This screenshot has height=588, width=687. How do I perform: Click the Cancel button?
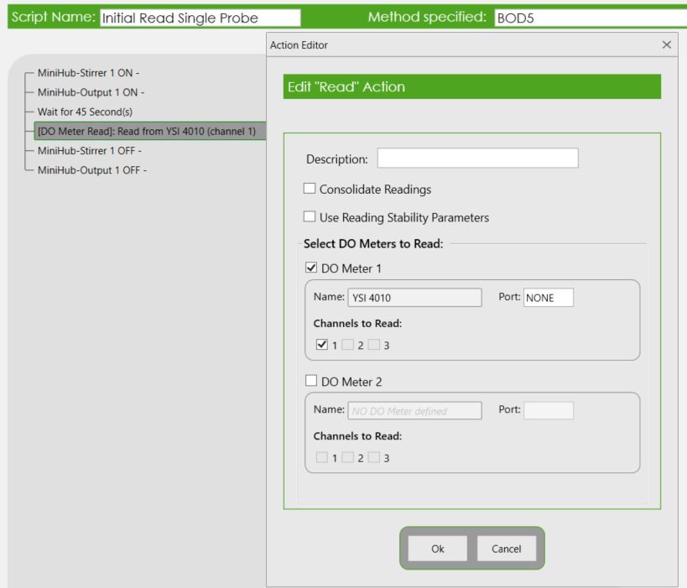(506, 549)
